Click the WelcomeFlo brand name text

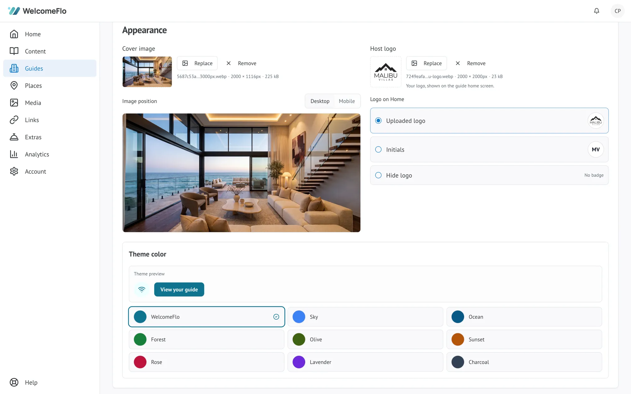point(44,11)
